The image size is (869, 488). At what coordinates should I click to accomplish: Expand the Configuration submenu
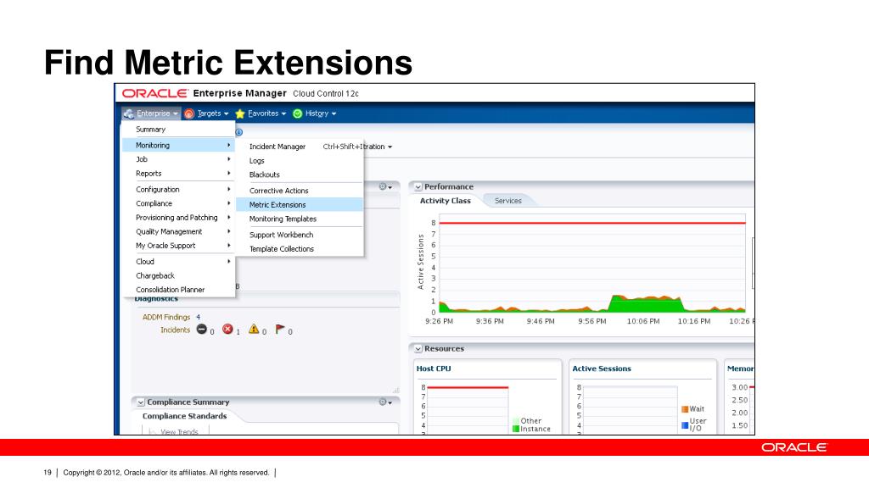pyautogui.click(x=178, y=189)
